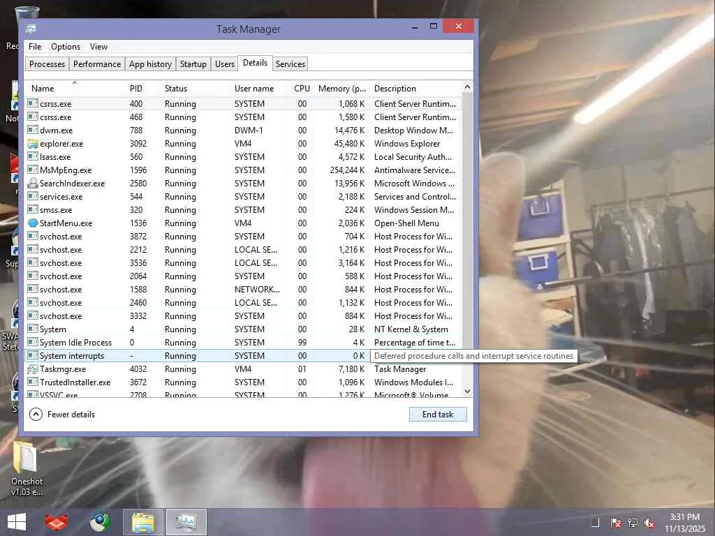This screenshot has height=536, width=715.
Task: Sort by the PID column header
Action: (143, 89)
